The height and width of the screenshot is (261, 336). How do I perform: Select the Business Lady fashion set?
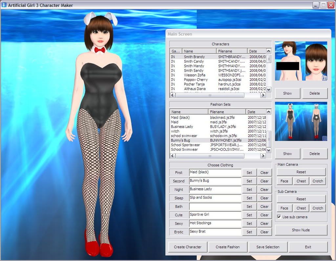tap(218, 126)
